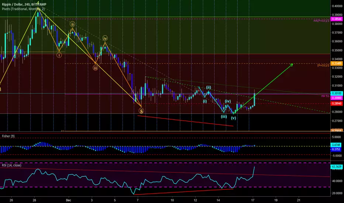344x203 pixels.
Task: Select the white (v) wave label
Action: coord(233,118)
